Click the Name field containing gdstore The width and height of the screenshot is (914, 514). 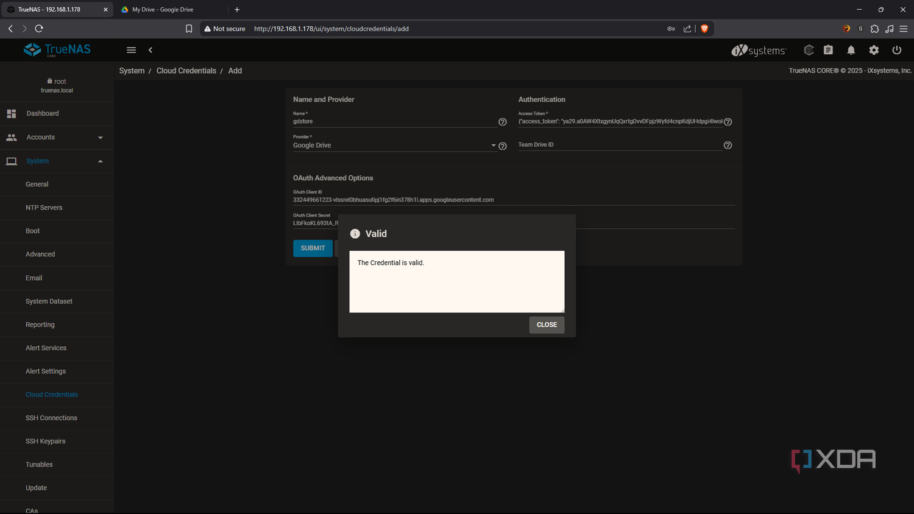click(395, 122)
